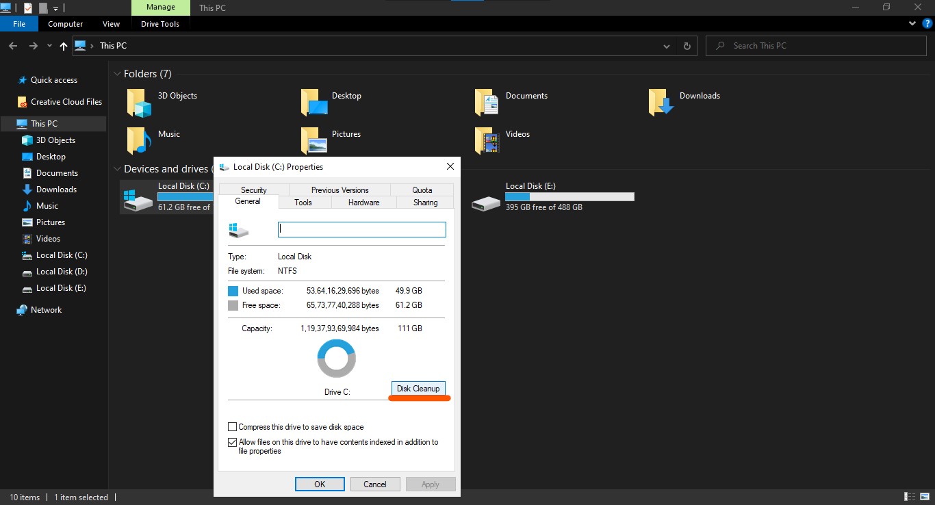Open 3D Objects in the navigation pane
The image size is (935, 505).
55,140
